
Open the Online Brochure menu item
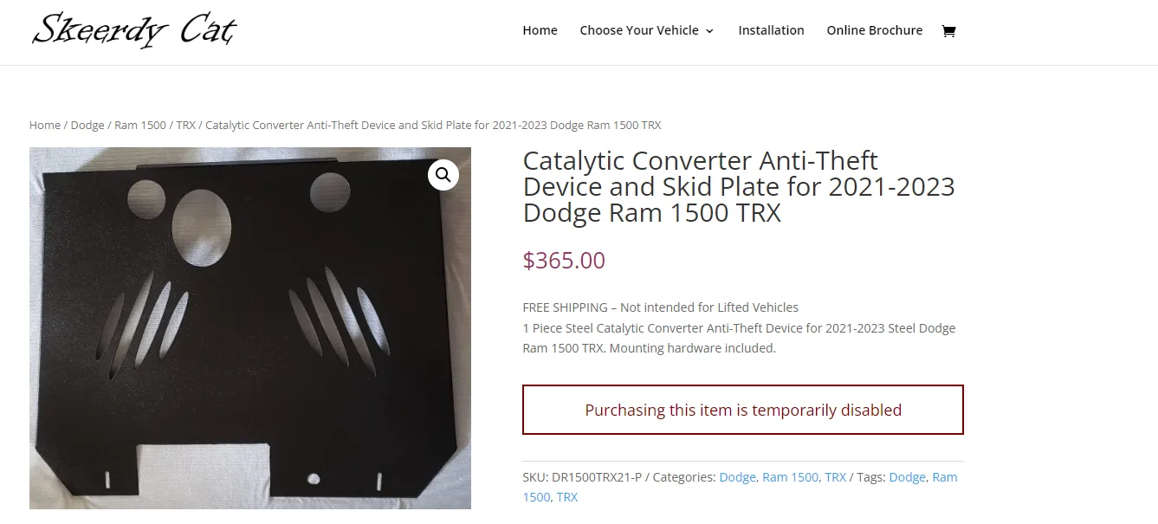pyautogui.click(x=874, y=30)
